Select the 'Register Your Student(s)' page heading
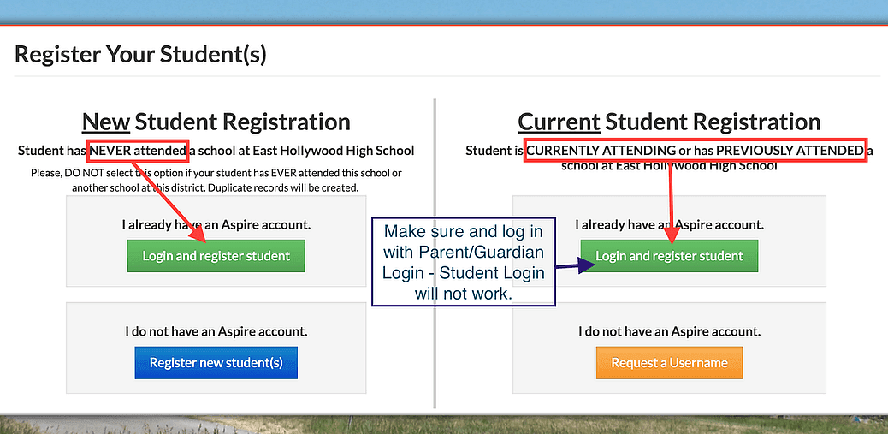The image size is (888, 434). (x=140, y=55)
